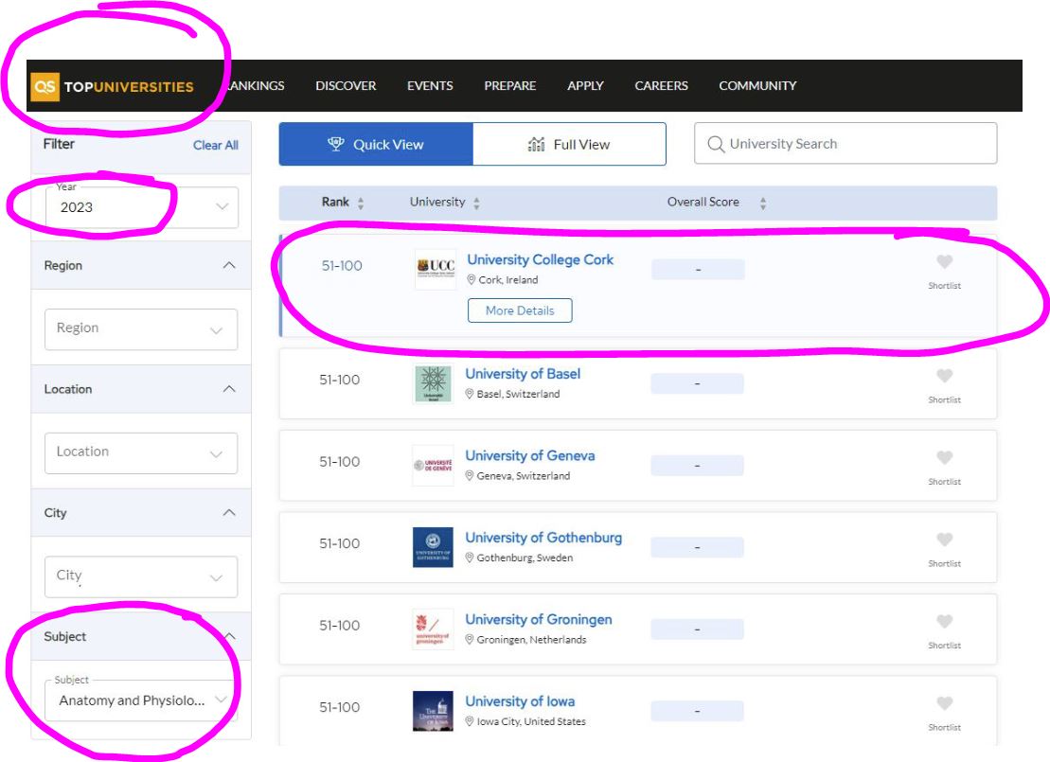Open the Year 2023 dropdown
This screenshot has width=1050, height=762.
(x=141, y=207)
